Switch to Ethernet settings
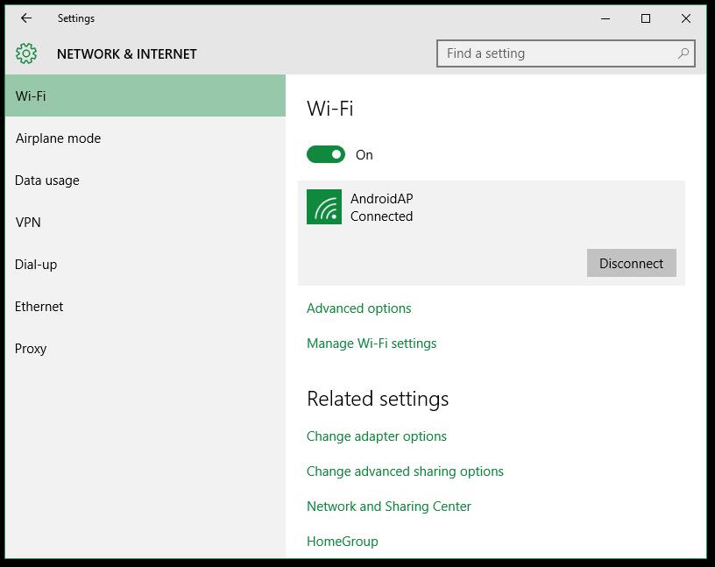The image size is (715, 567). pos(39,307)
